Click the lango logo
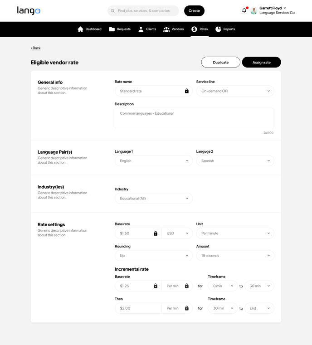 click(29, 10)
